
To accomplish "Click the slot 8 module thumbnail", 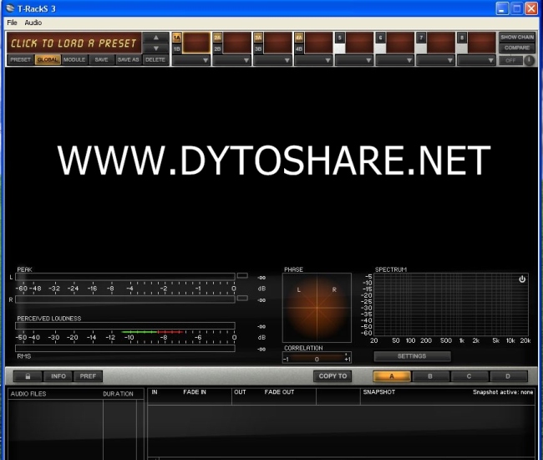I will pyautogui.click(x=482, y=43).
